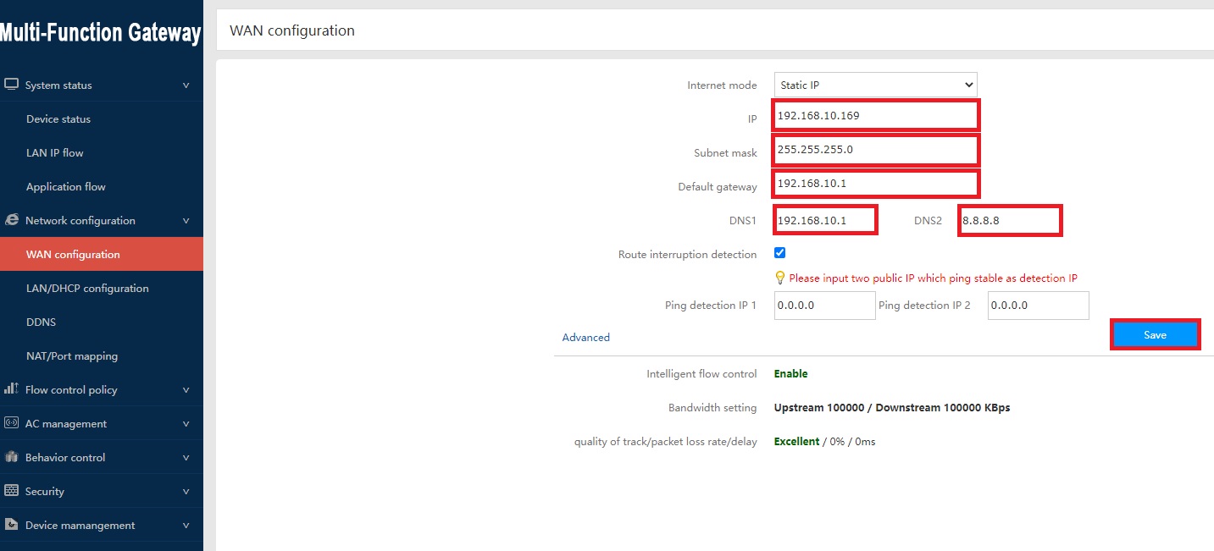Click the lightbulb hint icon

(x=780, y=278)
